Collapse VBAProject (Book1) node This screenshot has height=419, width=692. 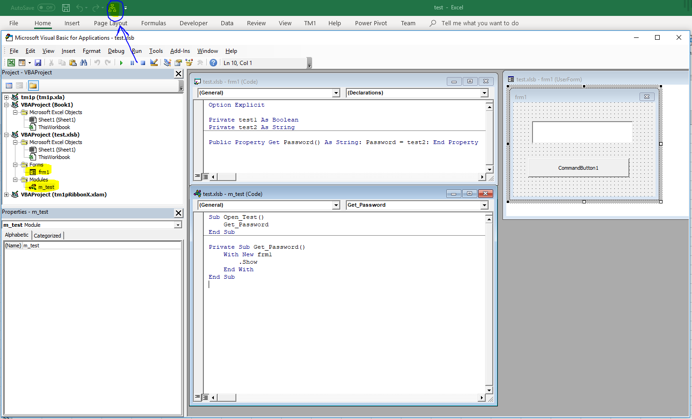[x=7, y=105]
